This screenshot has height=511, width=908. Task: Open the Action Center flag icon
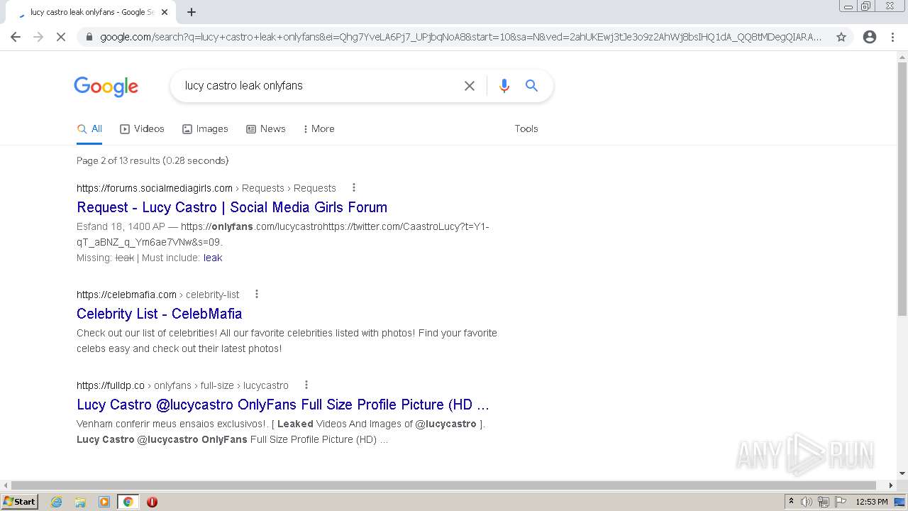click(x=841, y=502)
